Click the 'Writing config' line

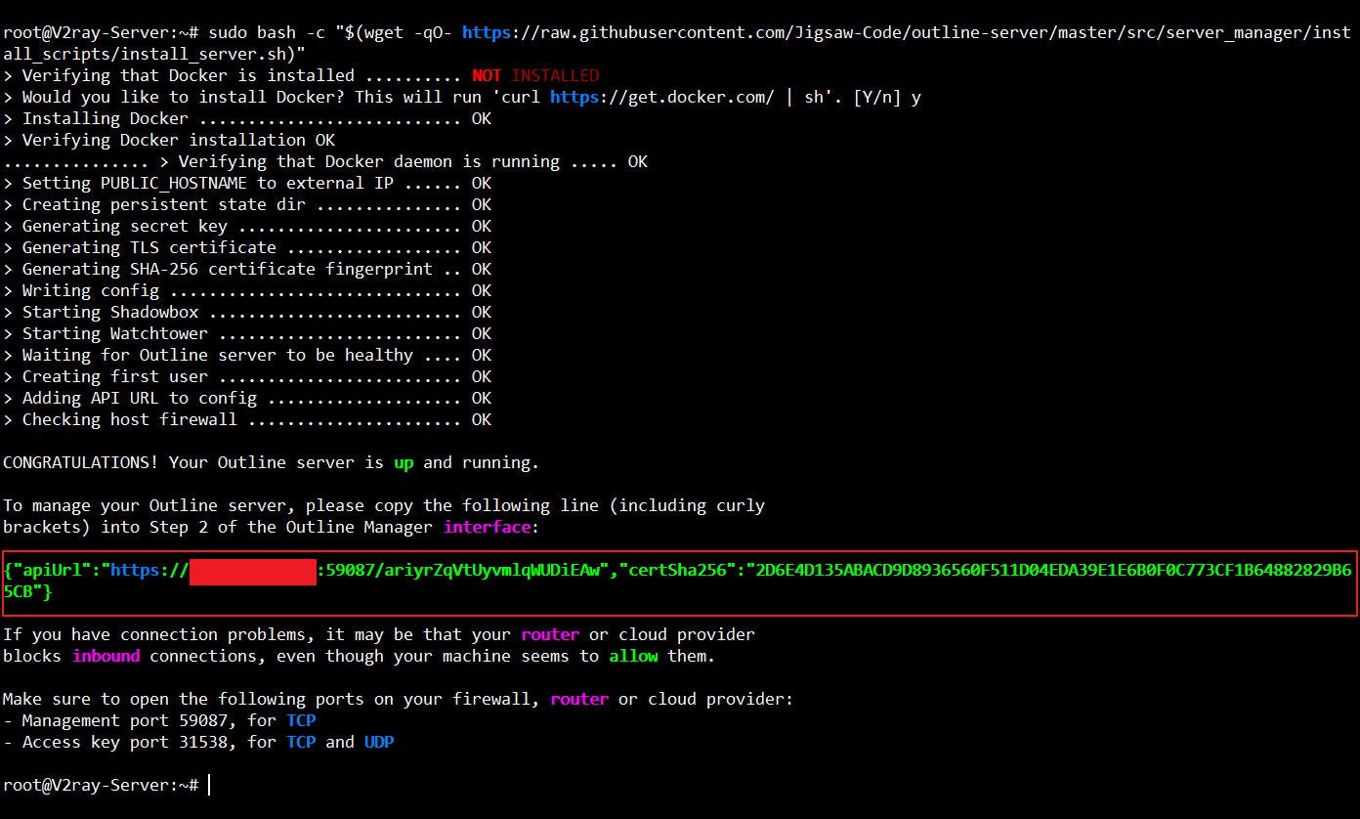point(247,290)
